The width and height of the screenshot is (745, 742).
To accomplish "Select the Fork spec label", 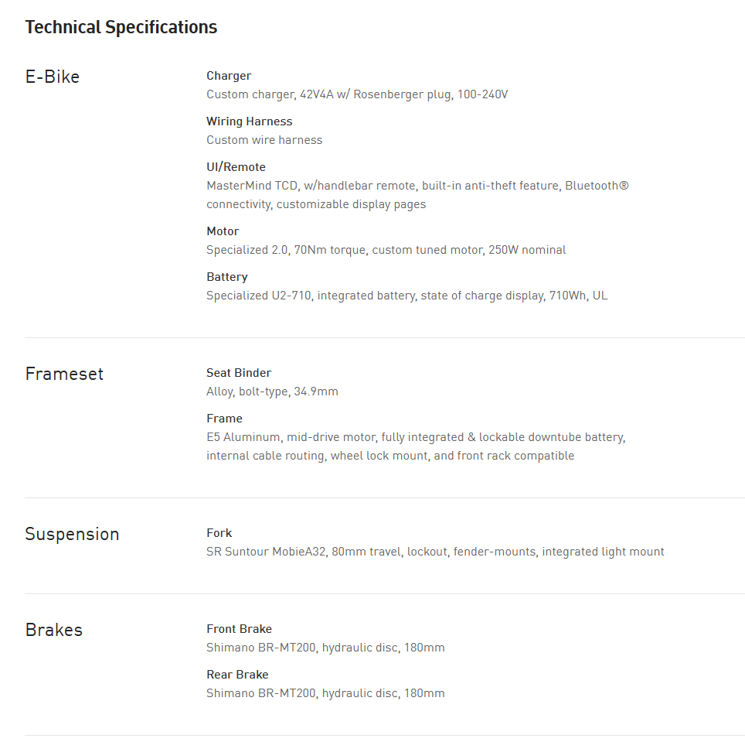I will coord(219,533).
